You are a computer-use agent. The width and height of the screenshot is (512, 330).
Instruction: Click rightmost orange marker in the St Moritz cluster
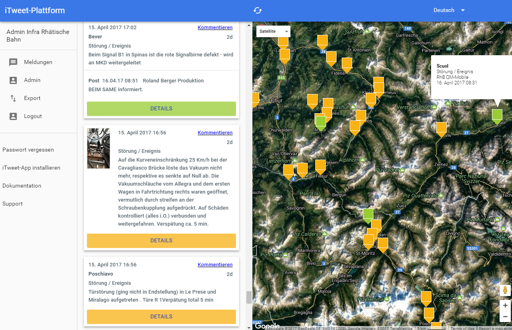pos(383,245)
